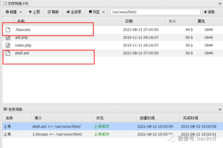Click the 任务列表 panel title icon
The height and width of the screenshot is (148, 223).
point(6,109)
